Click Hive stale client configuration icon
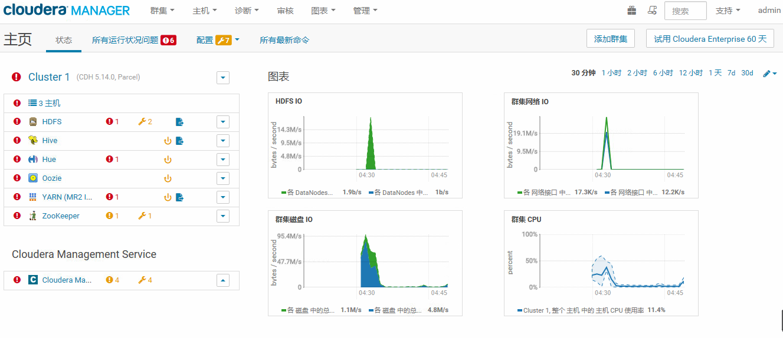783x338 pixels. [x=180, y=141]
